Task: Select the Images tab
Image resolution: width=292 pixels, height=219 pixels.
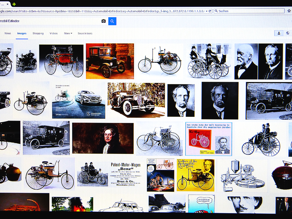Action: click(22, 33)
